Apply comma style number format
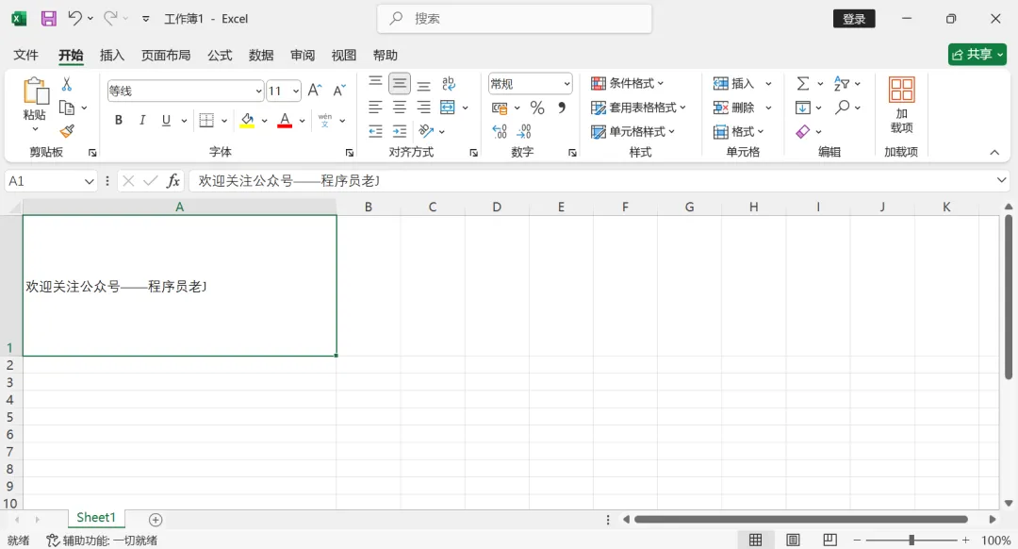The image size is (1018, 549). click(562, 108)
